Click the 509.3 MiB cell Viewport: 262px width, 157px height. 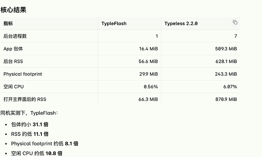click(x=226, y=49)
